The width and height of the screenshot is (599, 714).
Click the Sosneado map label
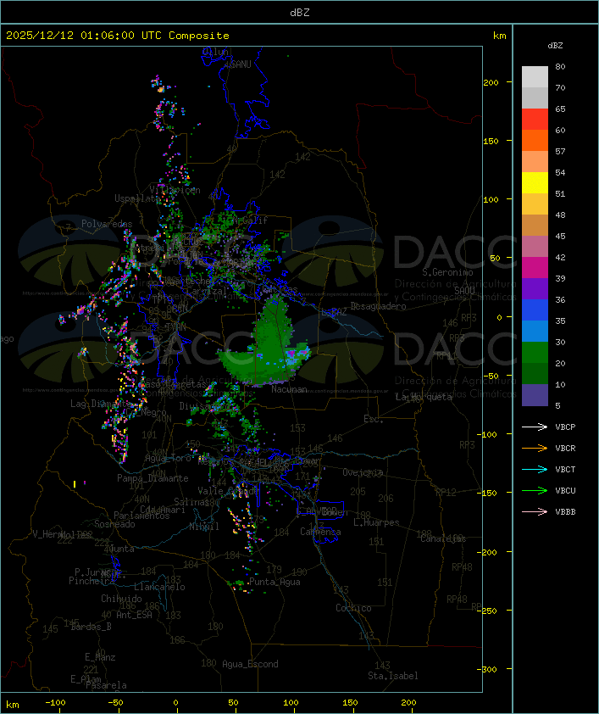click(114, 524)
